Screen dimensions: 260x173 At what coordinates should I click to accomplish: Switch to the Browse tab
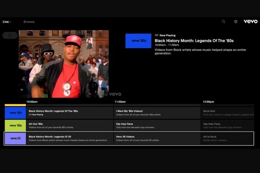click(x=29, y=22)
